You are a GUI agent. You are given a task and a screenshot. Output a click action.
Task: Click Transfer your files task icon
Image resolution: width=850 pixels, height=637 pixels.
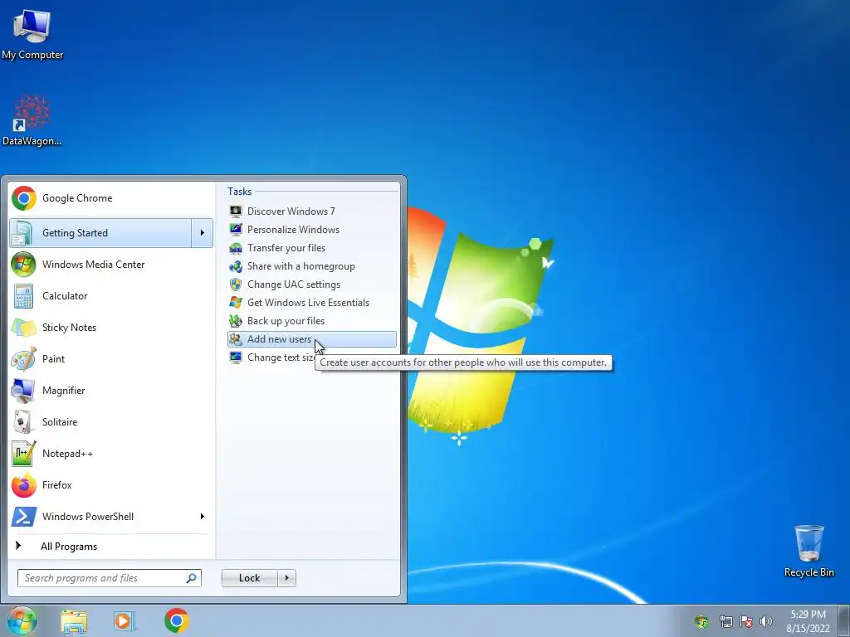[235, 248]
